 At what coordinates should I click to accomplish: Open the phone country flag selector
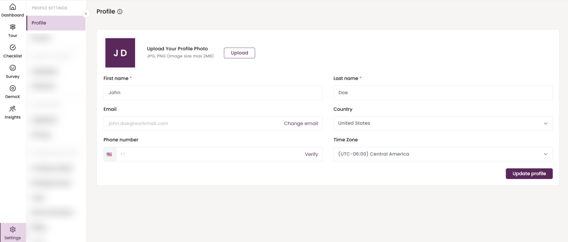coord(110,154)
